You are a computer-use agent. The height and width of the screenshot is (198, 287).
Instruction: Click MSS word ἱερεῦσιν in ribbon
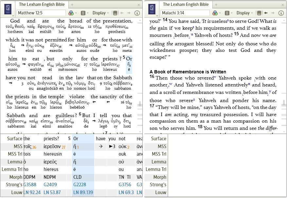52,146
